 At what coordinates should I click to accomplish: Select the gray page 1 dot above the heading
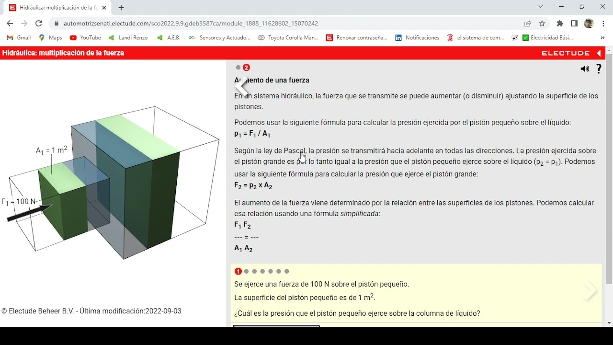(238, 68)
